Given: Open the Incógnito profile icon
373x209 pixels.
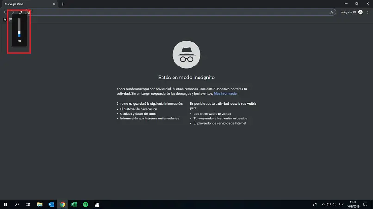Looking at the screenshot, I should coord(361,12).
